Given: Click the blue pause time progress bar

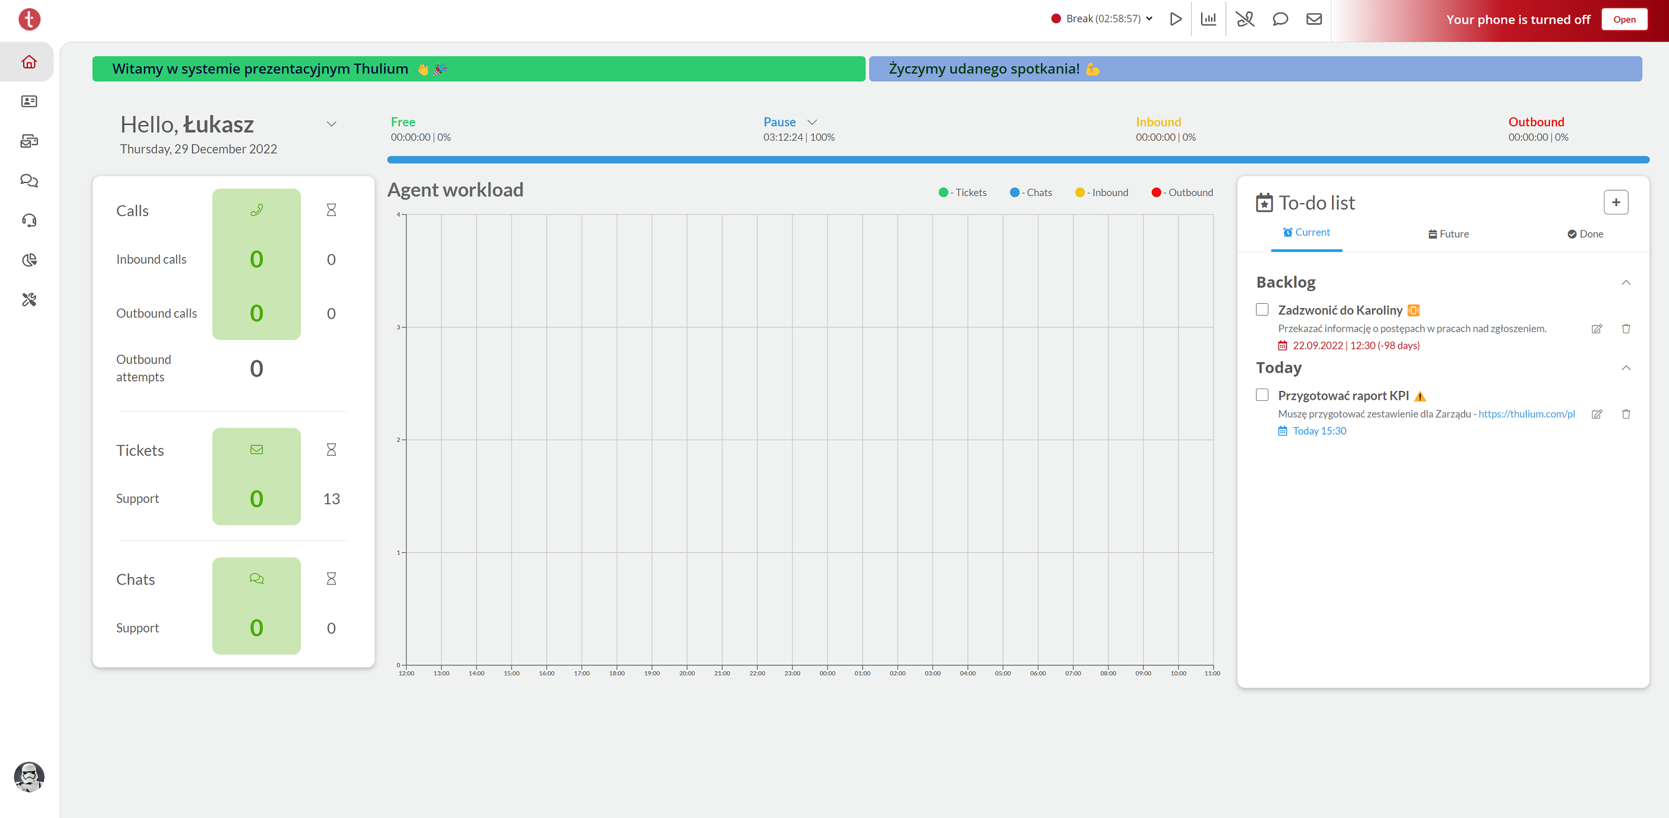Looking at the screenshot, I should point(1017,159).
